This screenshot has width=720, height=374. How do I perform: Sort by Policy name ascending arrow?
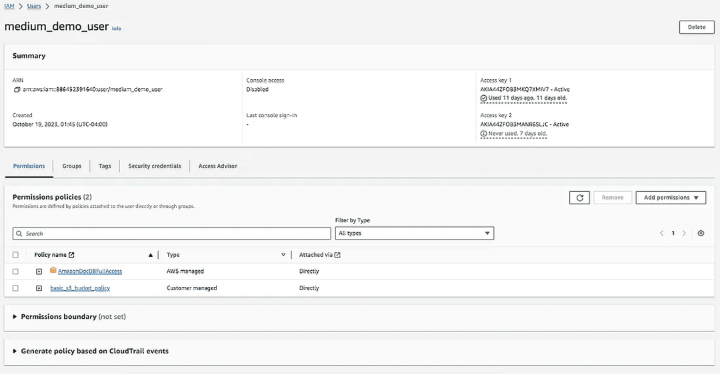[x=151, y=256]
